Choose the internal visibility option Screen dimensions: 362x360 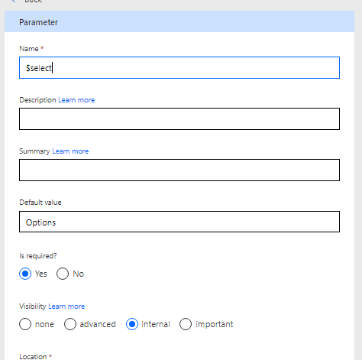click(132, 324)
